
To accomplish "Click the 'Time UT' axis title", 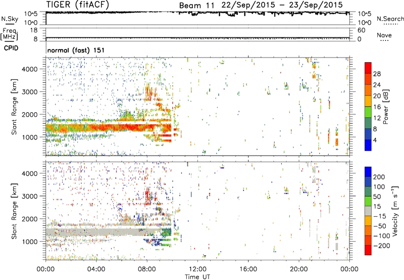I will pos(197,277).
